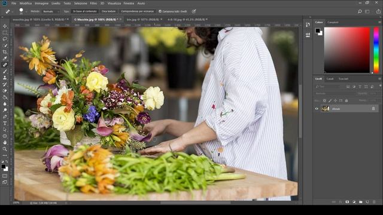The image size is (383, 215).
Task: Select the Brush tool
Action: pyautogui.click(x=5, y=72)
